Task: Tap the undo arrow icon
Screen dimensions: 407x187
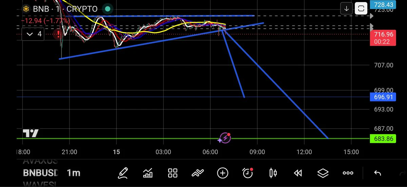Action: point(377,173)
